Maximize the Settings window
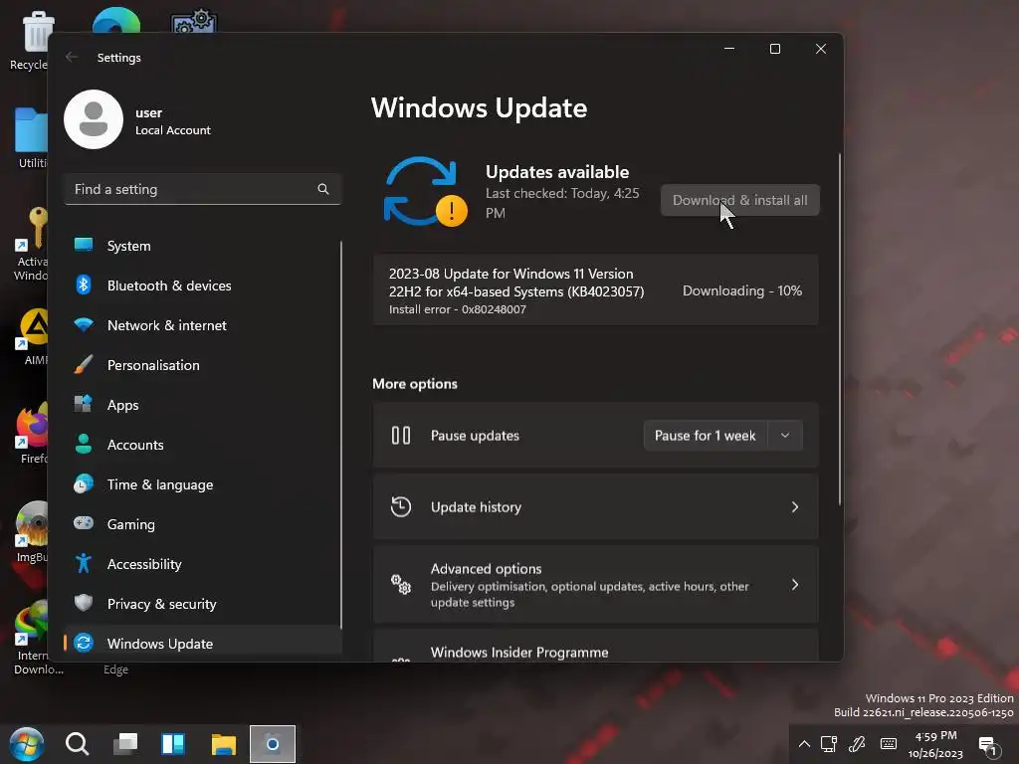 (774, 49)
